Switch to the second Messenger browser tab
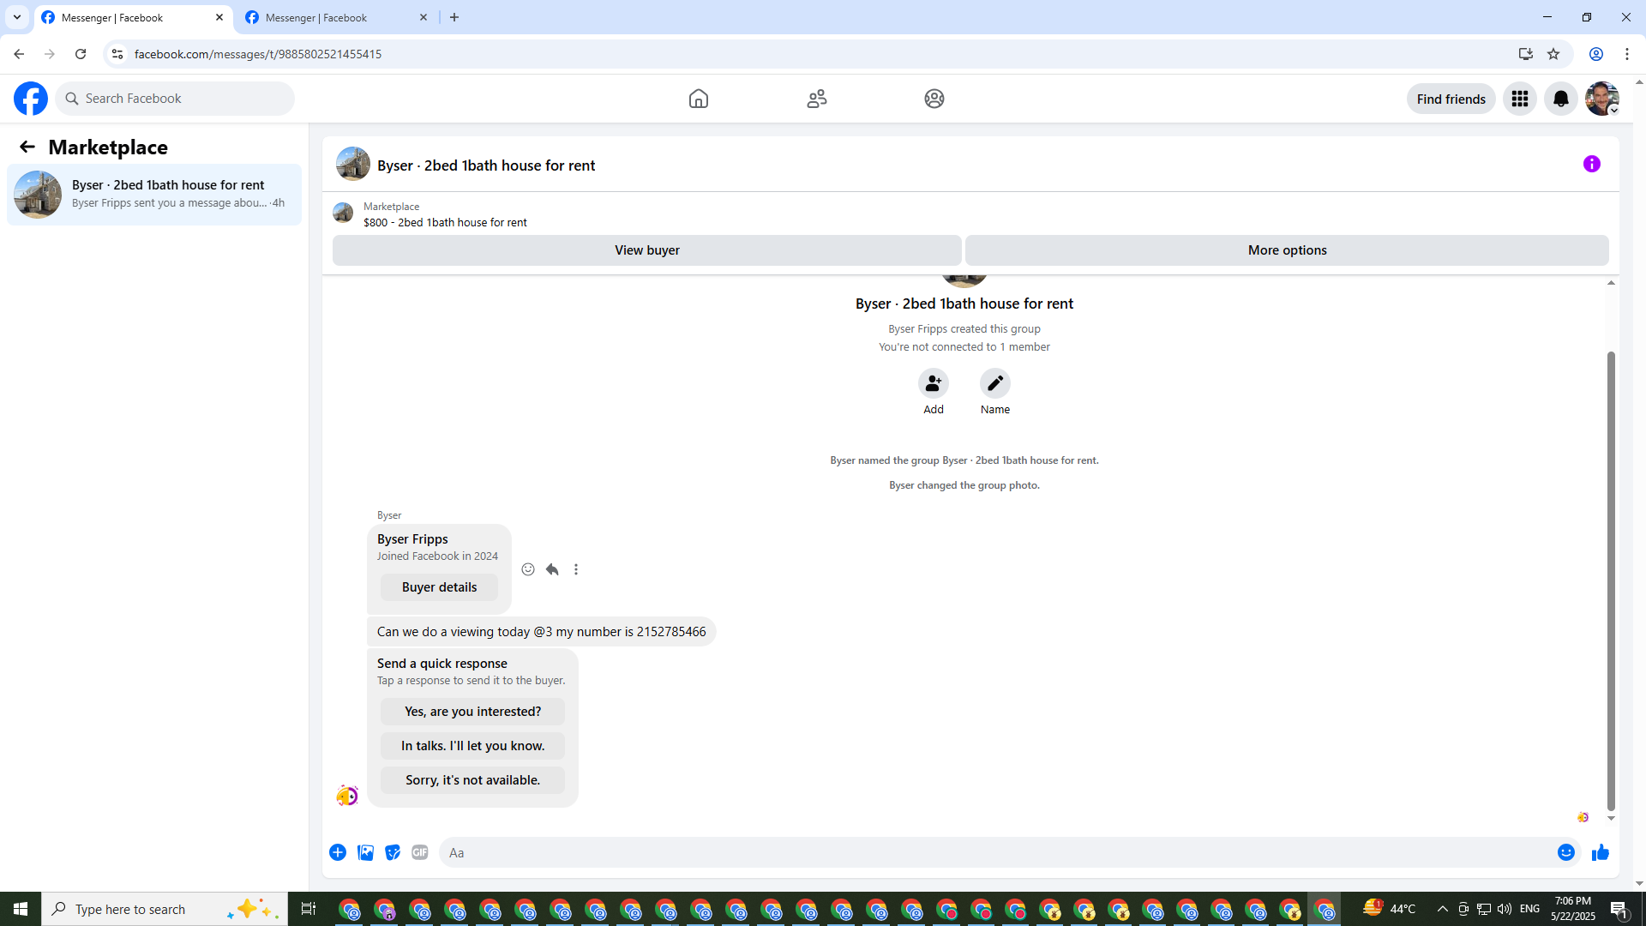 click(x=338, y=17)
